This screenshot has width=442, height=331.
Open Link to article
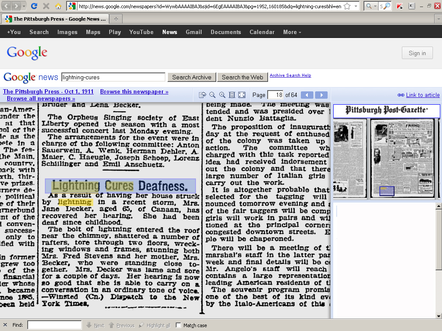pyautogui.click(x=423, y=95)
